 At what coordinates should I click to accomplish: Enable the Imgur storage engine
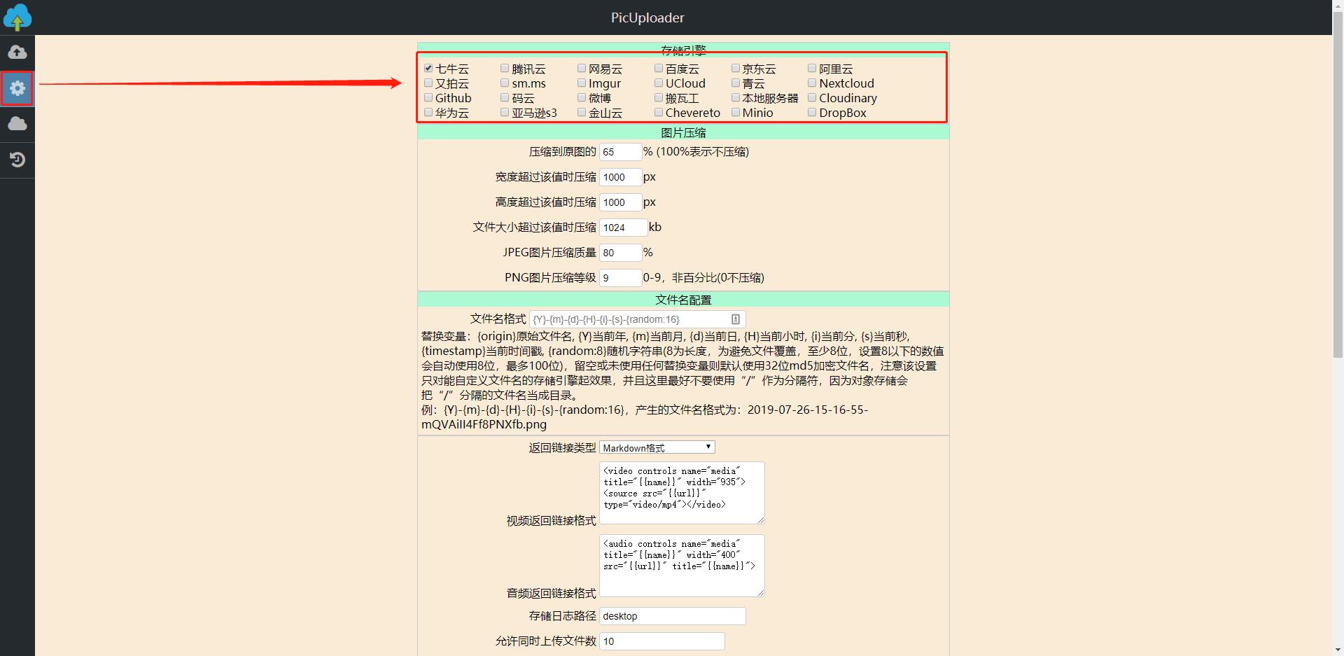[582, 83]
